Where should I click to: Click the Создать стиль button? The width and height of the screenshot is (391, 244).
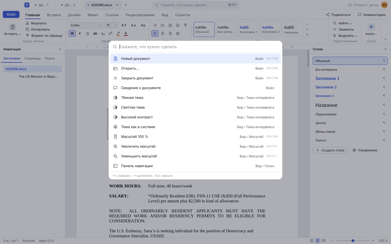tap(330, 150)
